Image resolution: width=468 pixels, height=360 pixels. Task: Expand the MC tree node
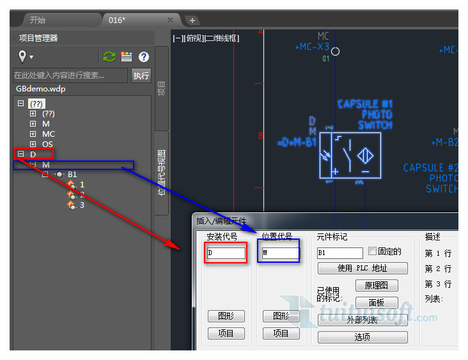(33, 134)
